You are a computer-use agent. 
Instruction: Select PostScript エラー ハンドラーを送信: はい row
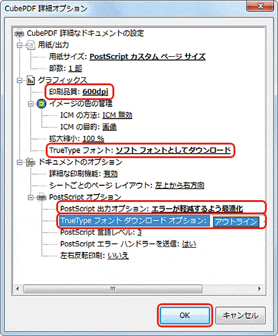tap(128, 244)
